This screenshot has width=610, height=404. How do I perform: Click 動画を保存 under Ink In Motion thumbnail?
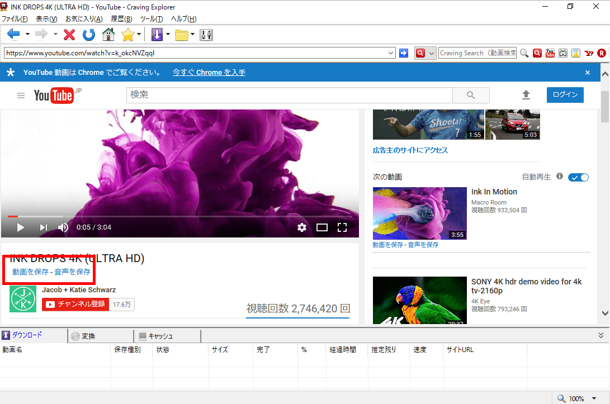[387, 245]
